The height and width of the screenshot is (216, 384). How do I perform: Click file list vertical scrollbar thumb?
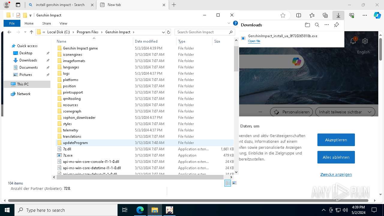(236, 59)
